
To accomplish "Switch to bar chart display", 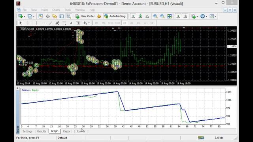I will [133, 16].
